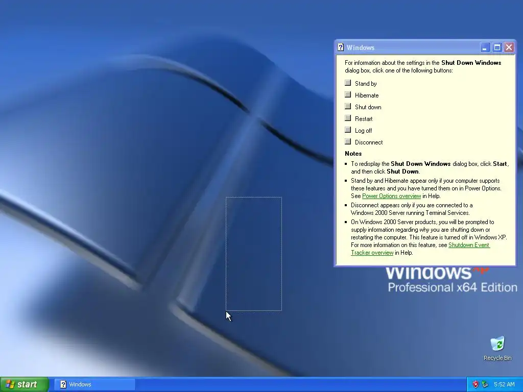Click the Stand by help button
The width and height of the screenshot is (523, 392).
348,83
